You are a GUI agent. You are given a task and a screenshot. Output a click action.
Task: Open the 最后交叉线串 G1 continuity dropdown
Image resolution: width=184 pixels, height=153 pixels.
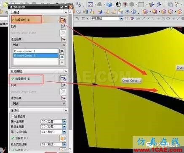point(64,144)
